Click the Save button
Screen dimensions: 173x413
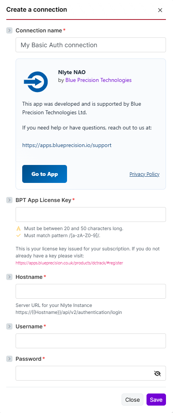156,400
